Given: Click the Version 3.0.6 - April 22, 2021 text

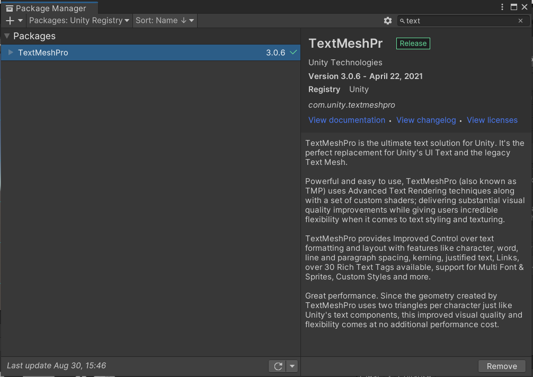Looking at the screenshot, I should click(x=366, y=76).
